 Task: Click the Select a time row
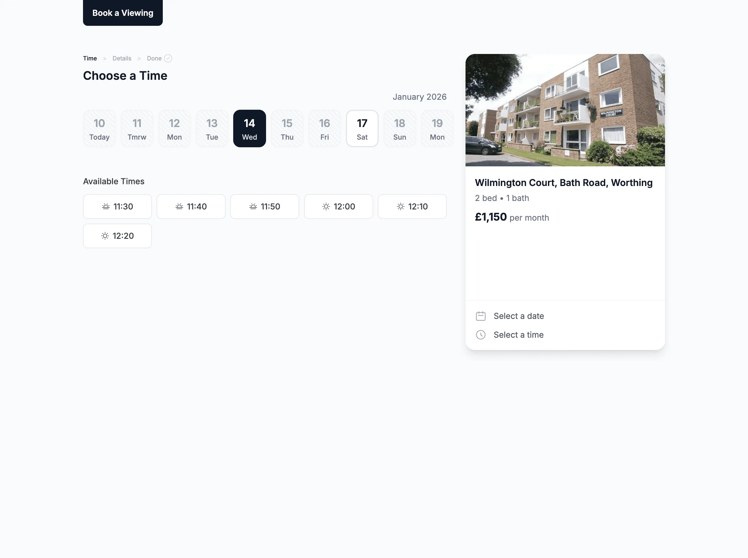click(x=519, y=335)
